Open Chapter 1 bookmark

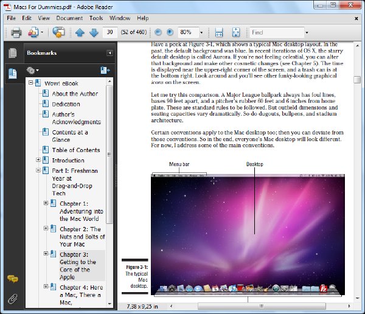tap(82, 211)
